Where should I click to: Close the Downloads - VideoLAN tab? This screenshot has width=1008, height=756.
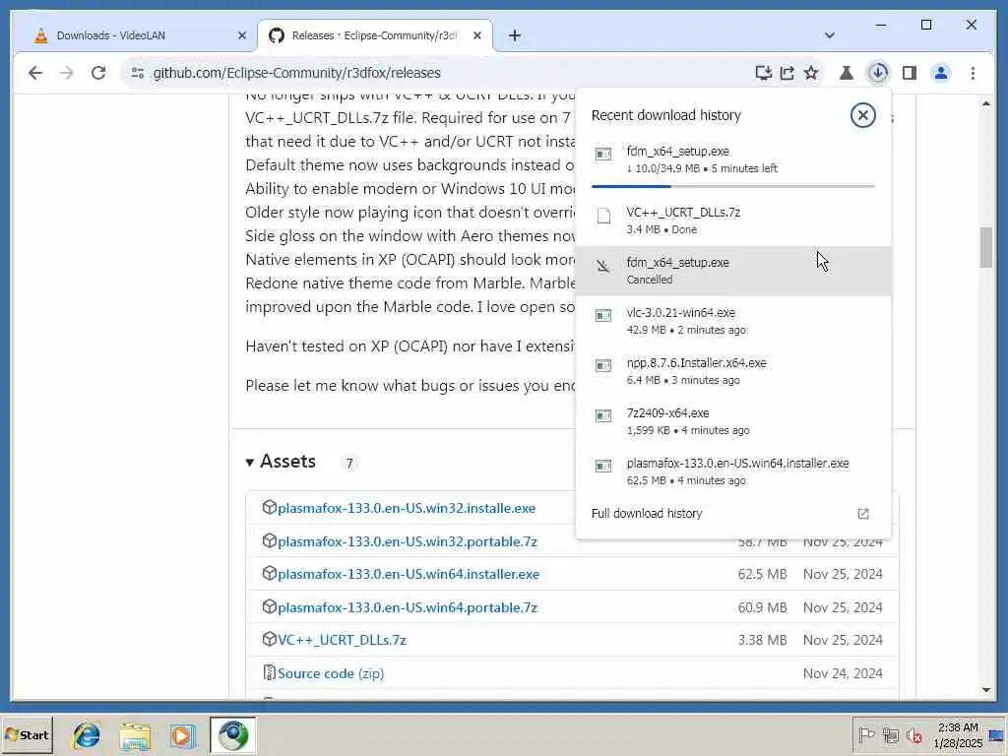pos(242,36)
